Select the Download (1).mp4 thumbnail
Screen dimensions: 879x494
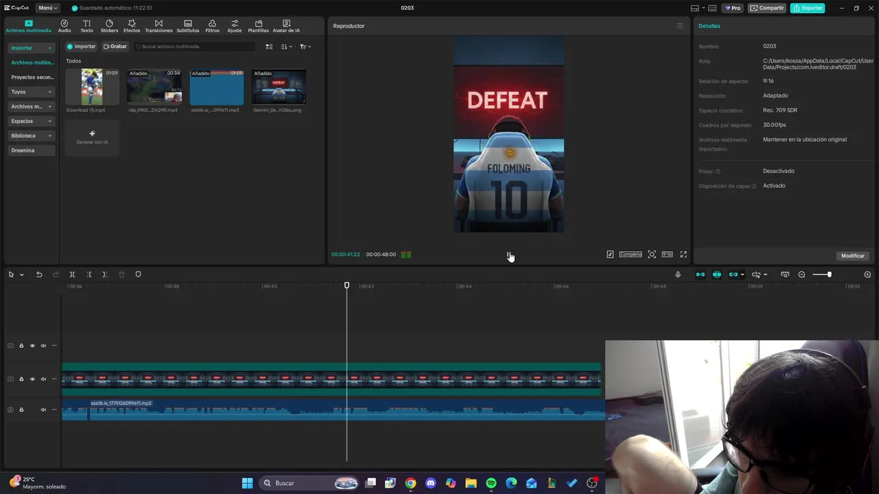pos(92,86)
